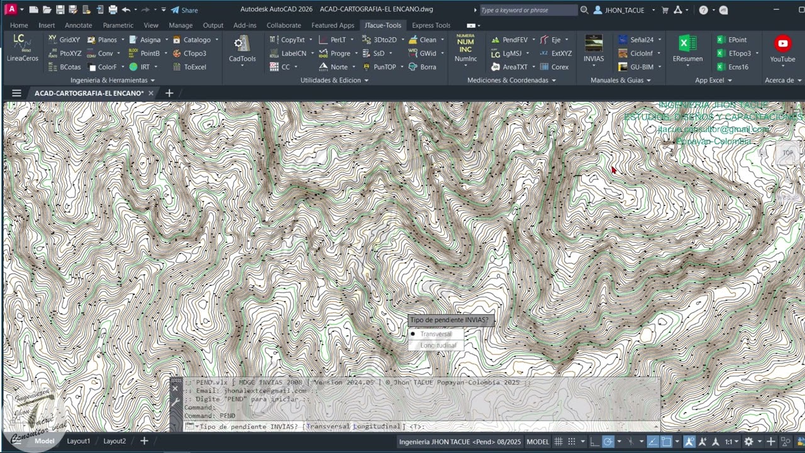Image resolution: width=805 pixels, height=453 pixels.
Task: Open the Express Tools ribbon tab
Action: 431,25
